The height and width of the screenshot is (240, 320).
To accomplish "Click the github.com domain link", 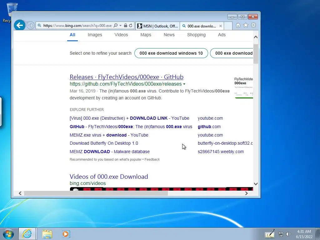I will click(209, 127).
